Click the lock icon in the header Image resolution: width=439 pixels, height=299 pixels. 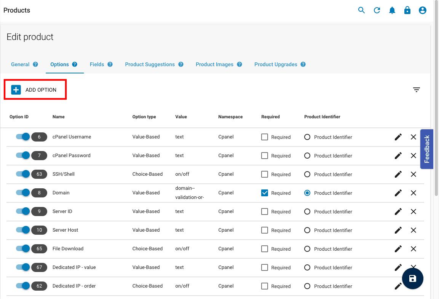point(407,10)
